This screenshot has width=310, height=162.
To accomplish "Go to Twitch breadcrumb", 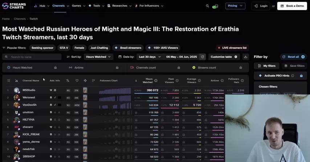I will (34, 19).
